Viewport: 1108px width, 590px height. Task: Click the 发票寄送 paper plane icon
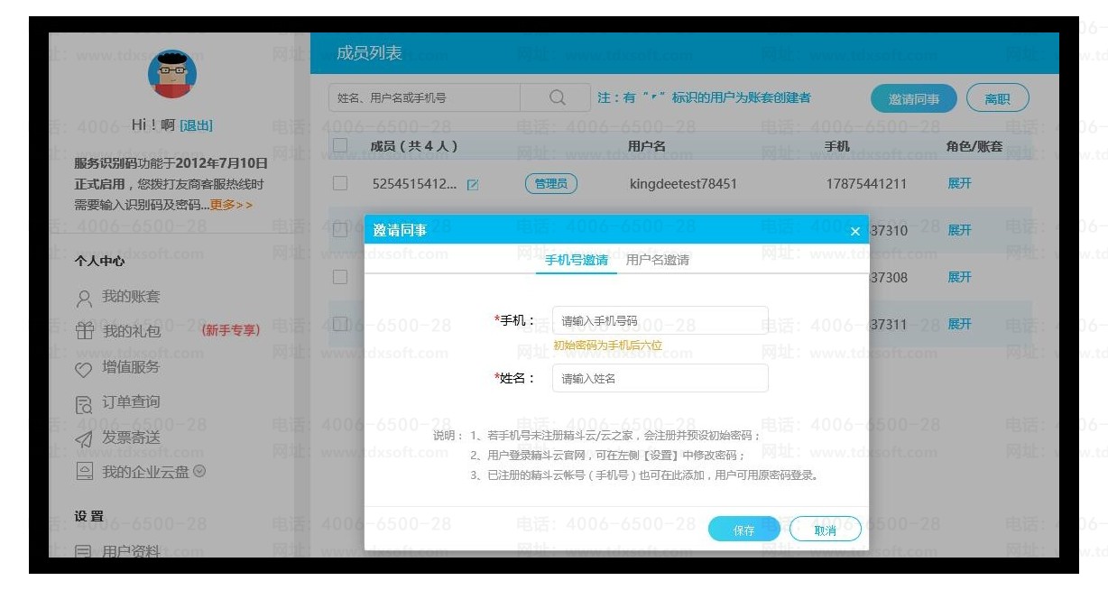click(84, 438)
